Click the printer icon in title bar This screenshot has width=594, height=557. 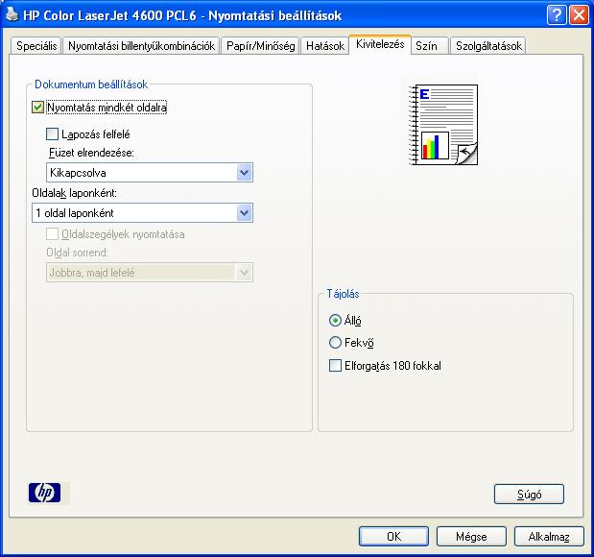[x=12, y=14]
